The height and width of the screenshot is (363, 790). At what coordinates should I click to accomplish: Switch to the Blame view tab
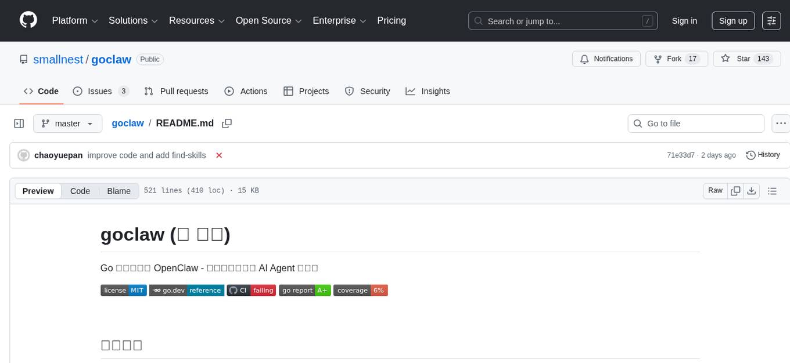tap(119, 191)
